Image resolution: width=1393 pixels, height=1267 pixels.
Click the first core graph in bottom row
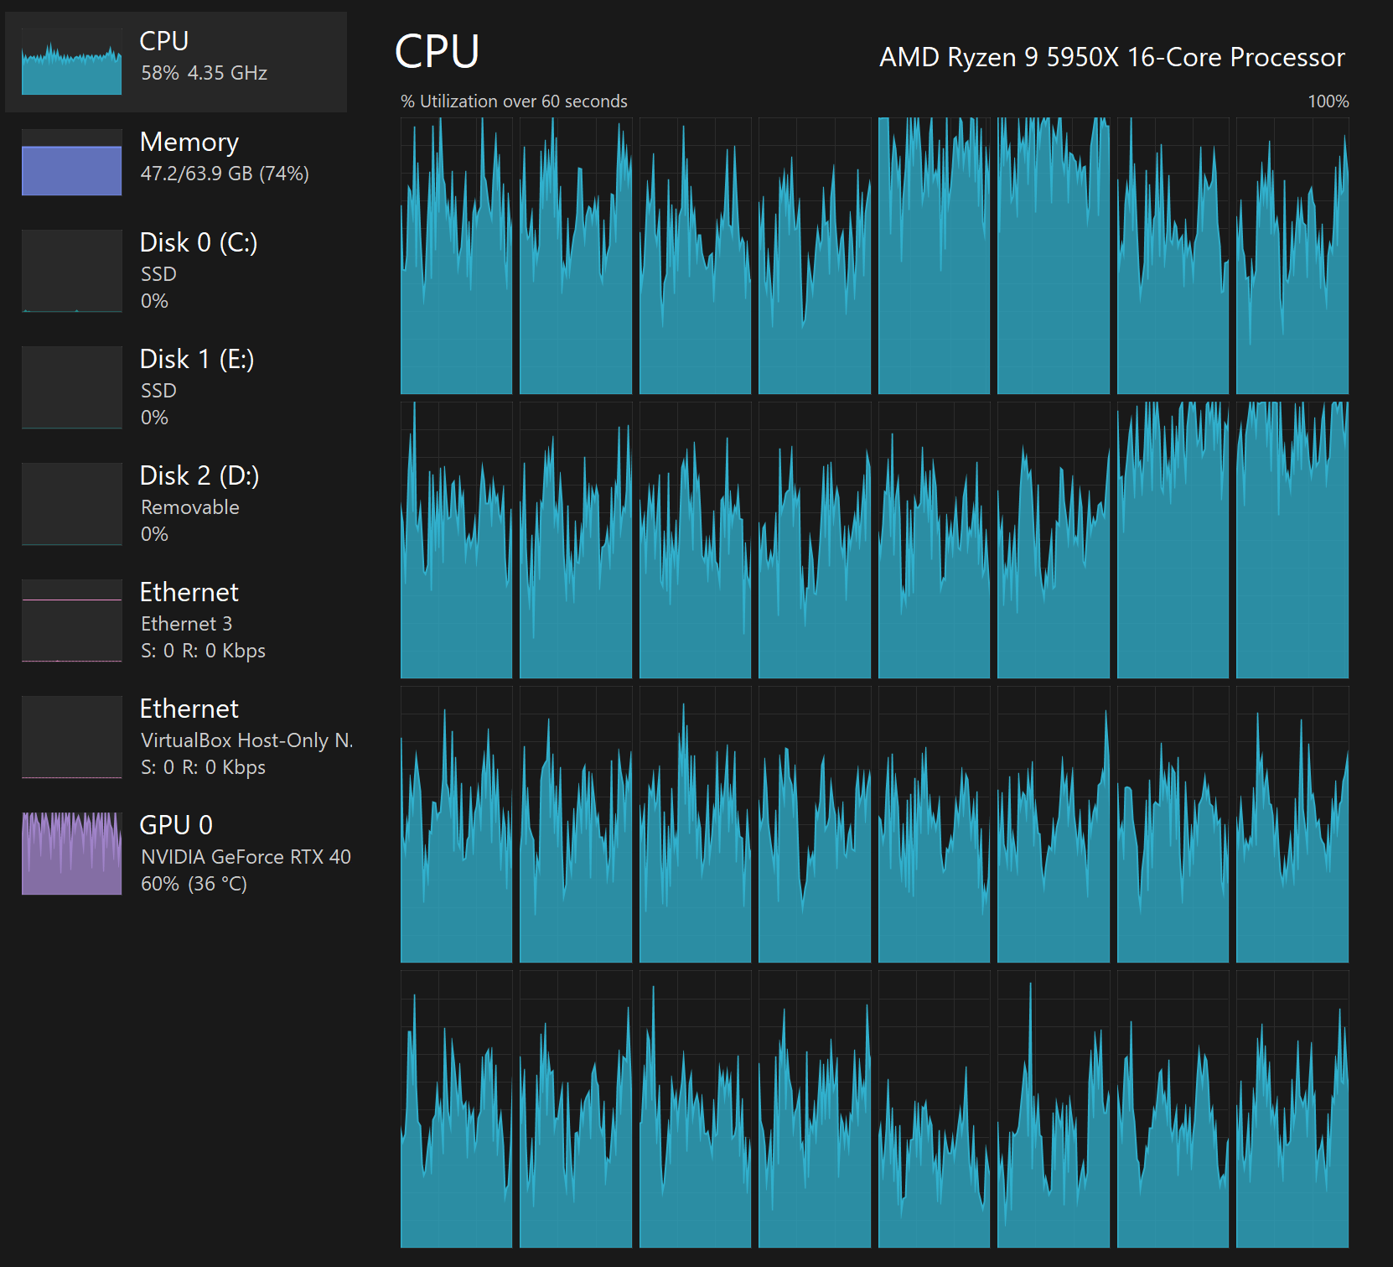pyautogui.click(x=456, y=1109)
